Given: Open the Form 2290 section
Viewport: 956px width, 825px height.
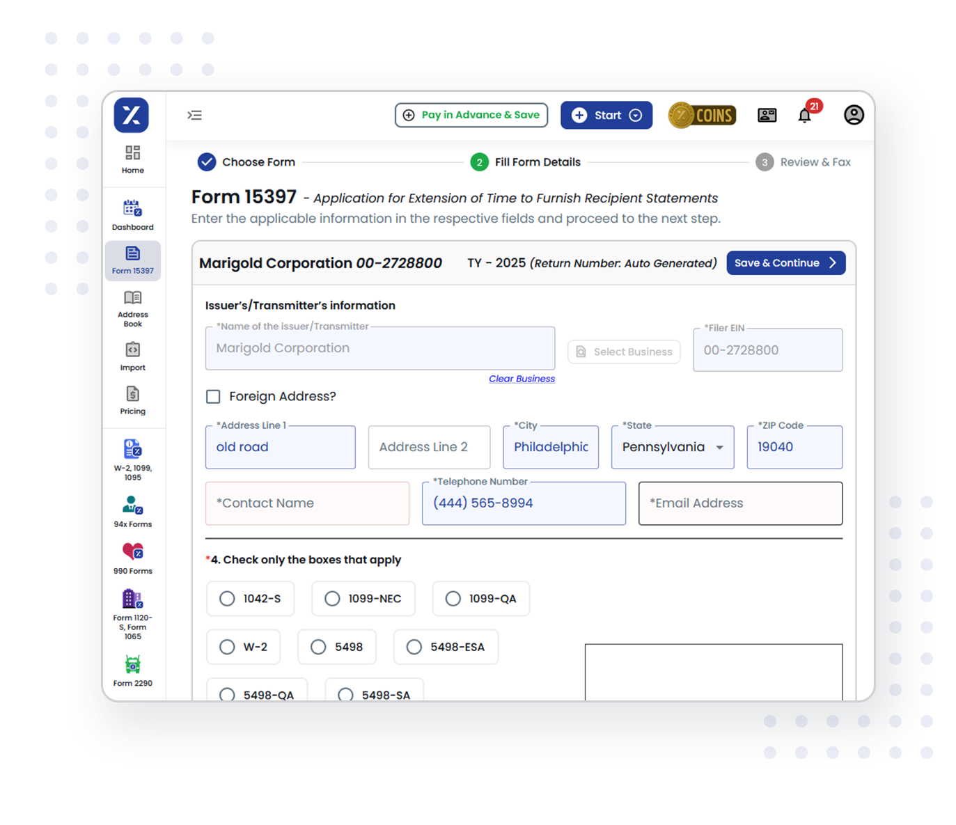Looking at the screenshot, I should pos(132,670).
